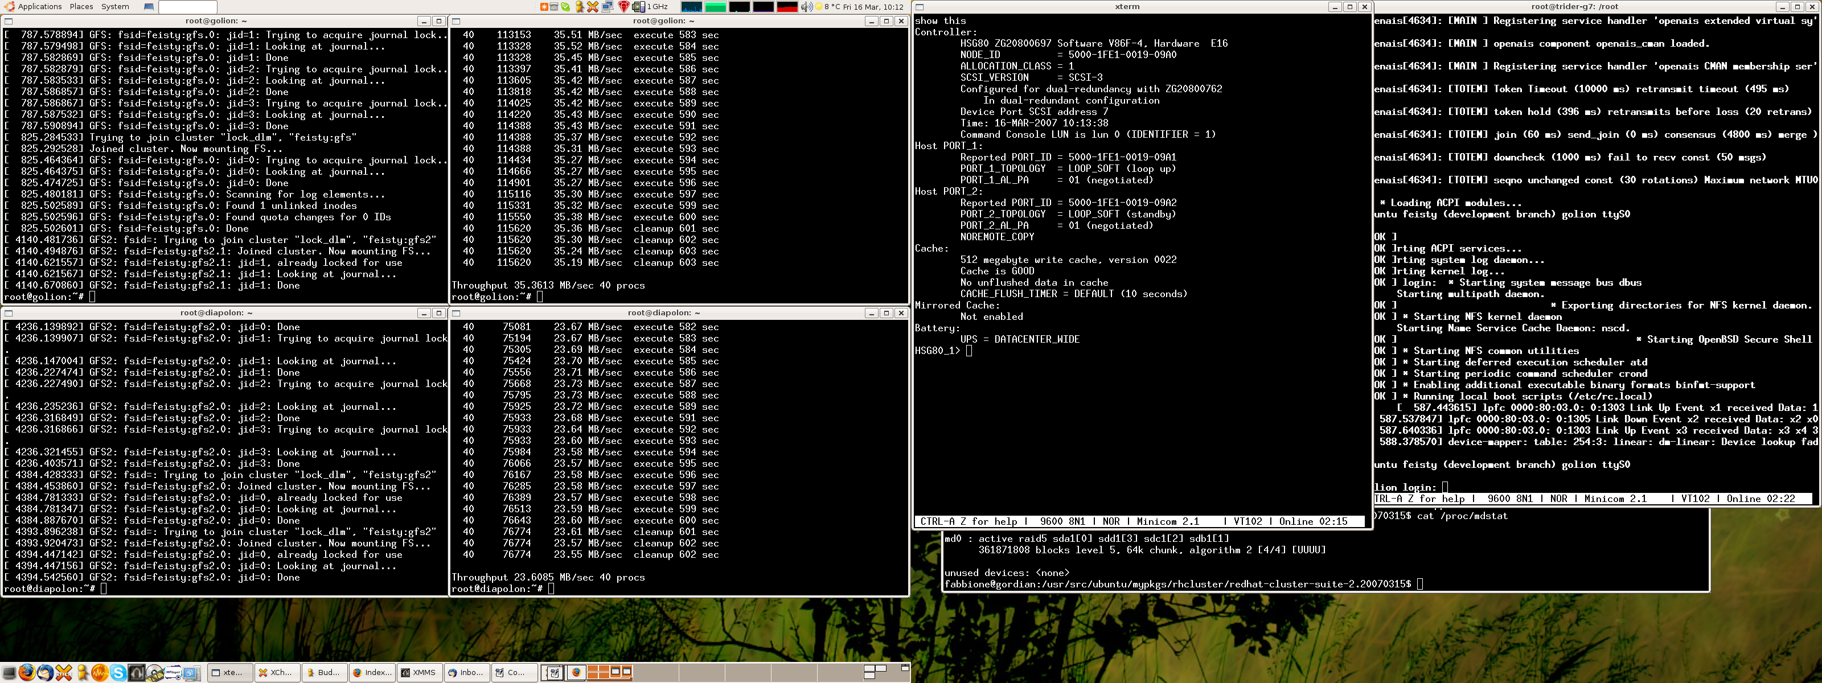Launch MPlayer from the bottom panel

tap(173, 672)
